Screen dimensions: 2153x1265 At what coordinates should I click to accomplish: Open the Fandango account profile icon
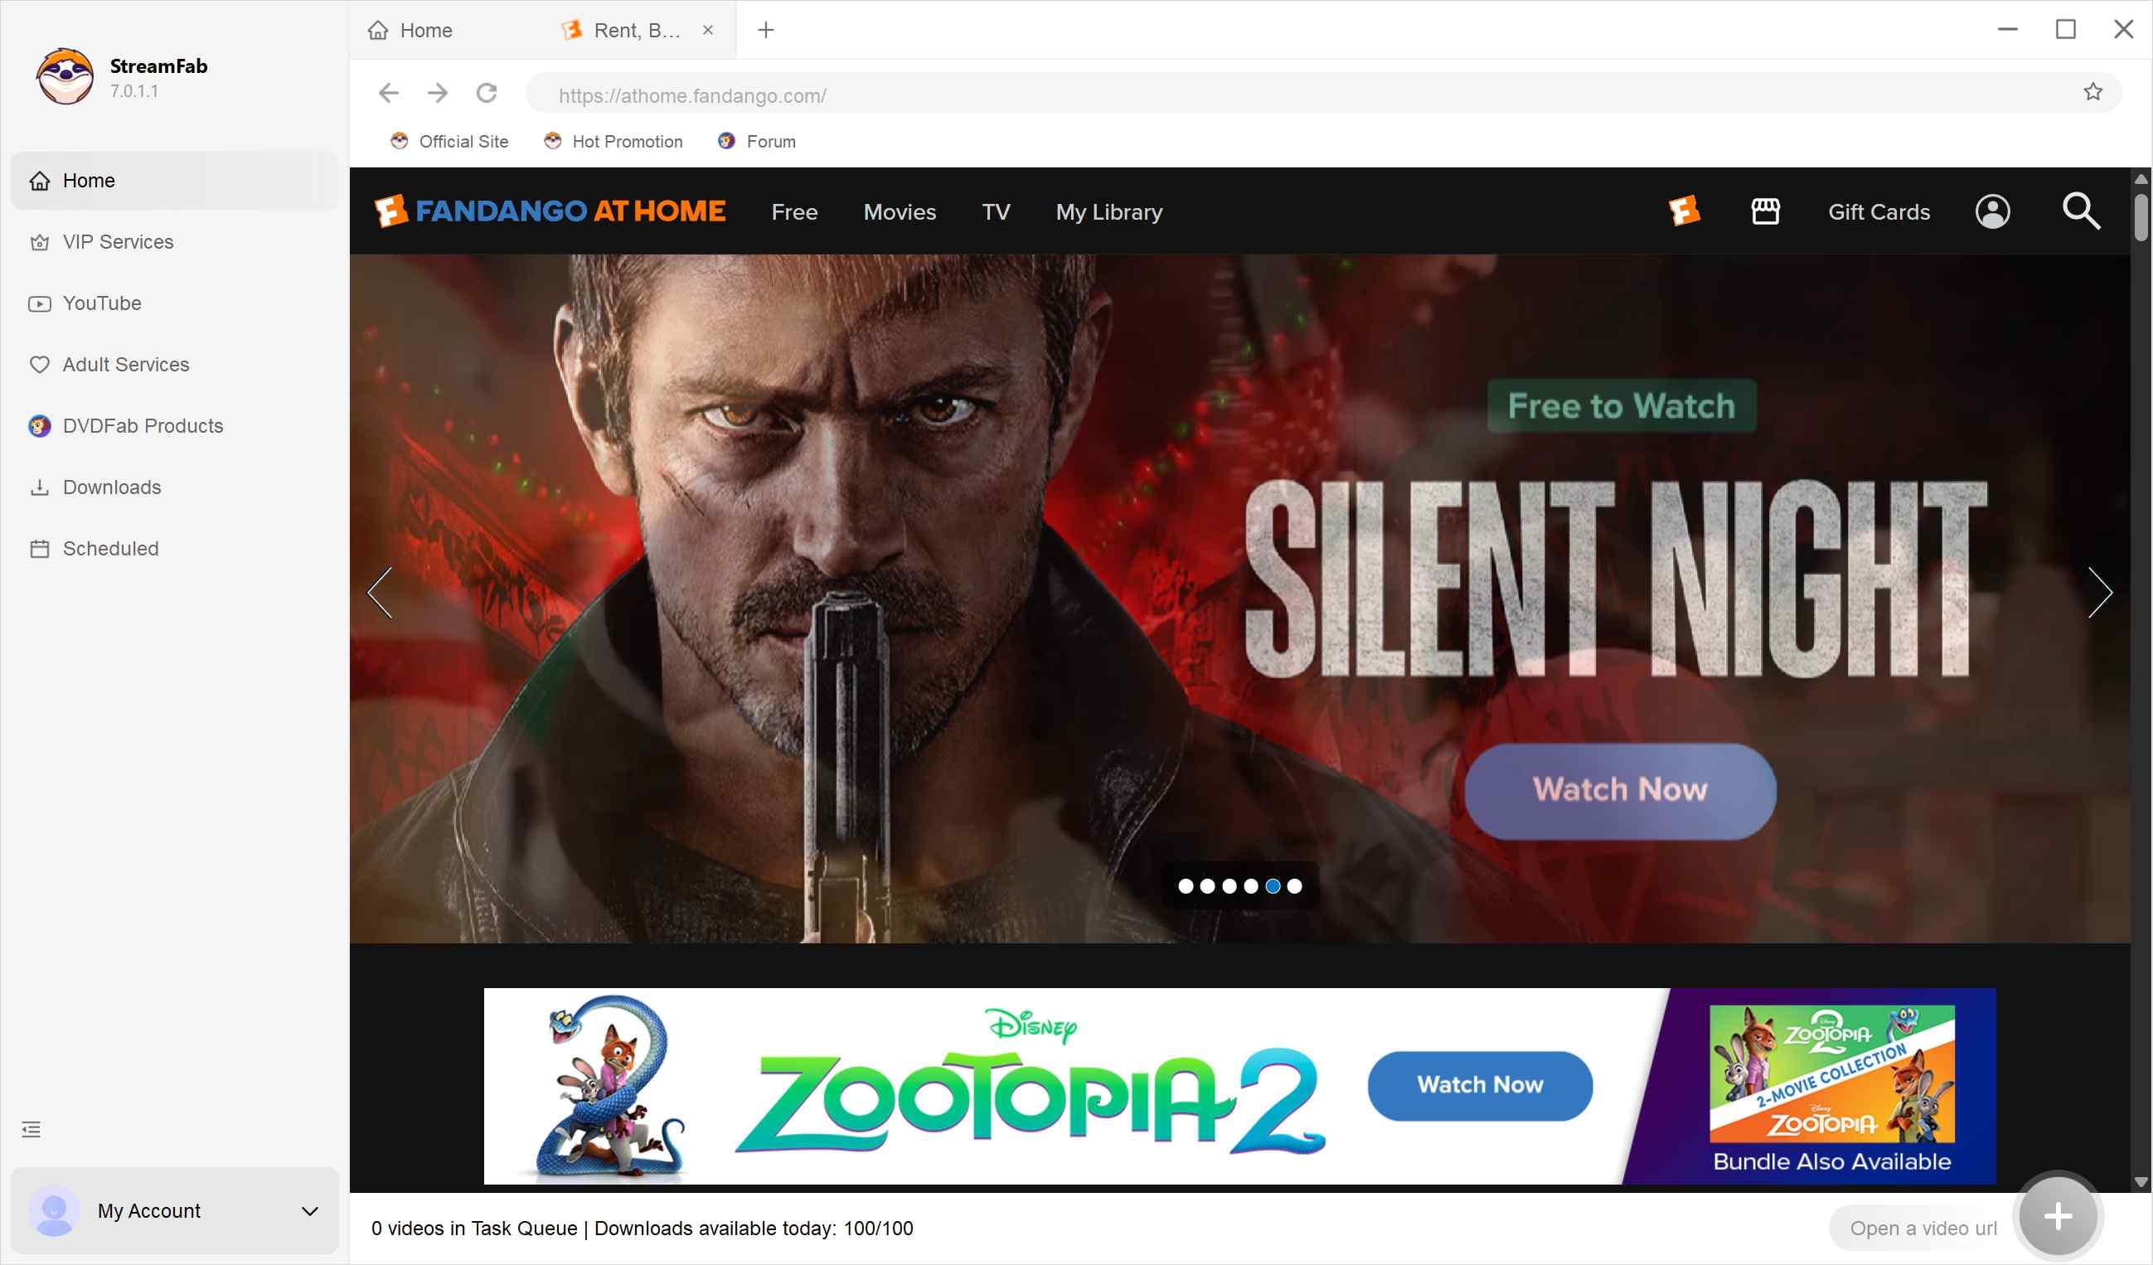click(x=1992, y=212)
